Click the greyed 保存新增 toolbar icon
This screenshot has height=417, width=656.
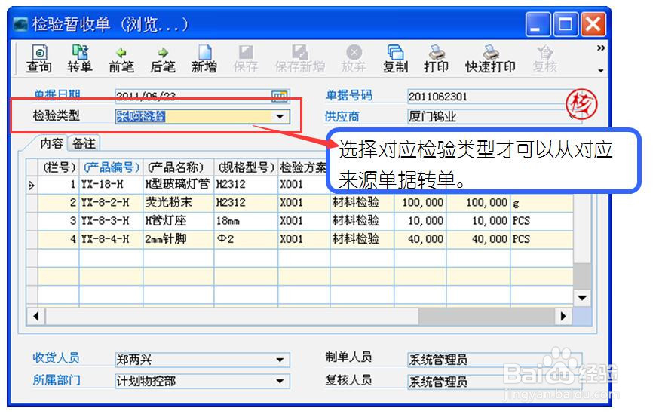pos(299,59)
